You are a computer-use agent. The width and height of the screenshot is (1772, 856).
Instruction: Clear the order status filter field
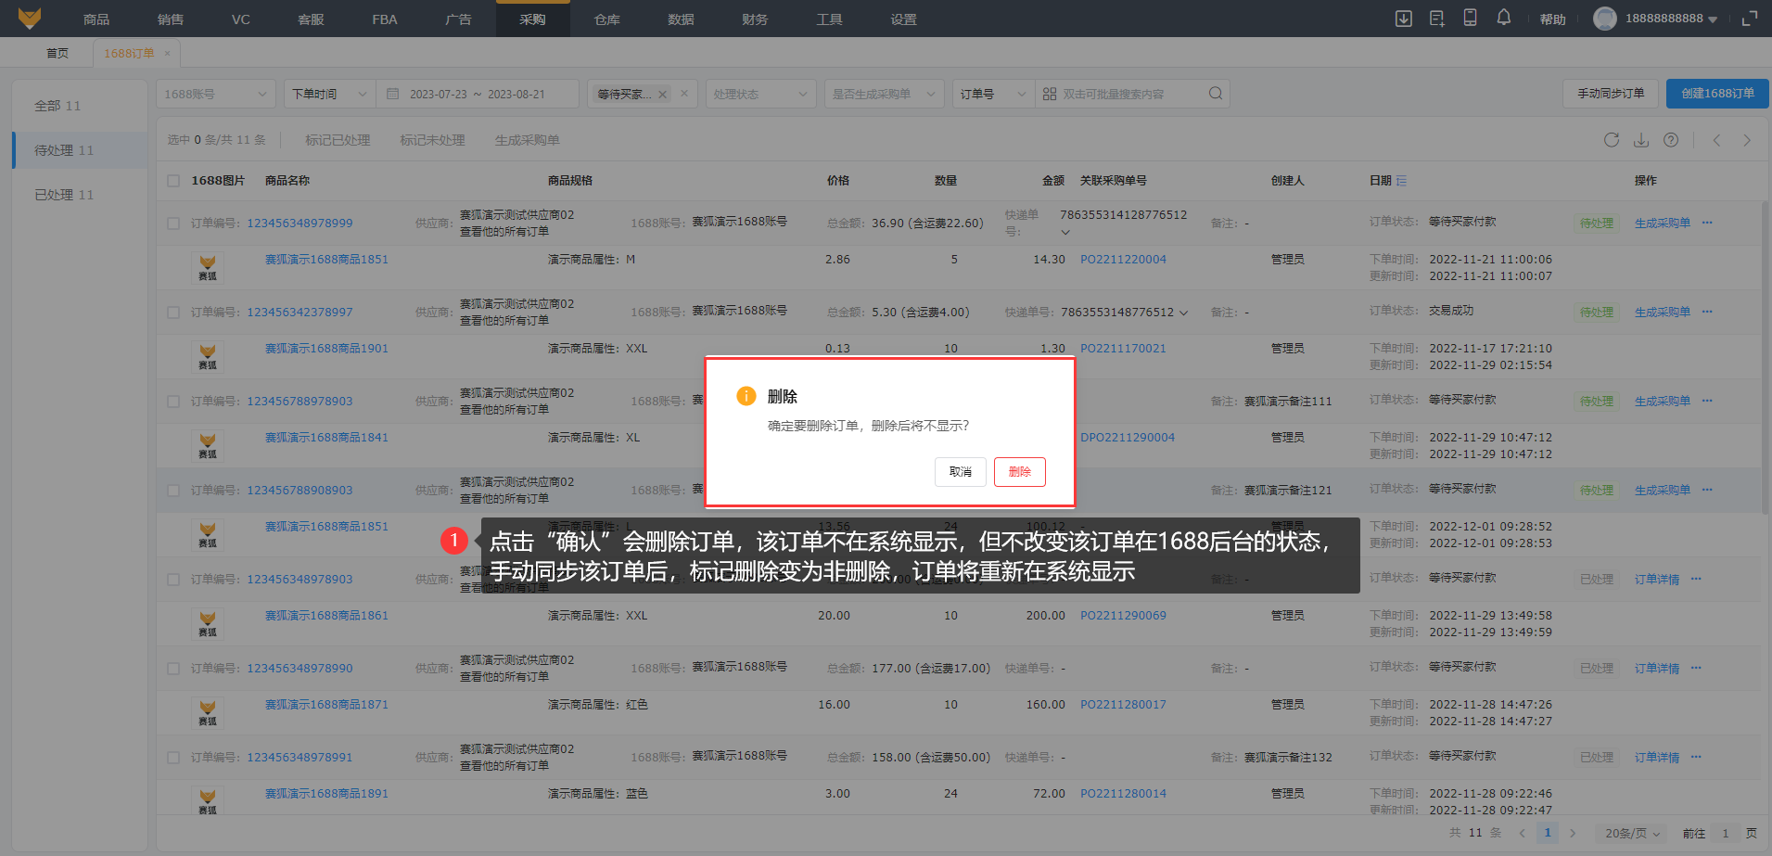tap(684, 94)
